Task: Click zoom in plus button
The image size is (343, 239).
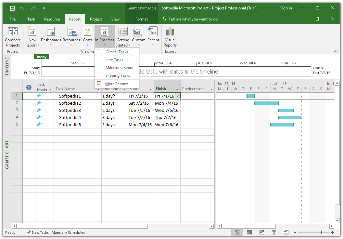Action: tap(333, 232)
